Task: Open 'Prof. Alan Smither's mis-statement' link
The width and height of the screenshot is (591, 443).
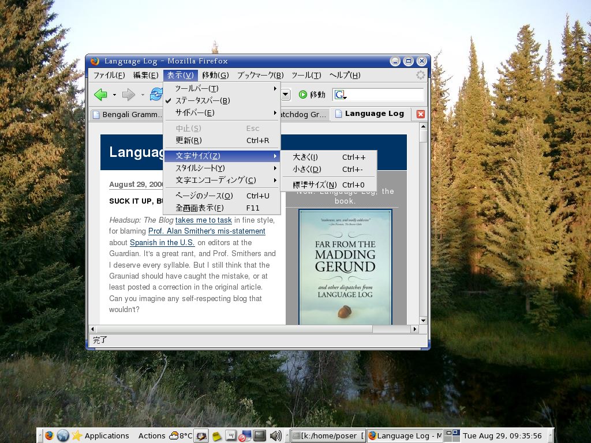Action: (207, 231)
